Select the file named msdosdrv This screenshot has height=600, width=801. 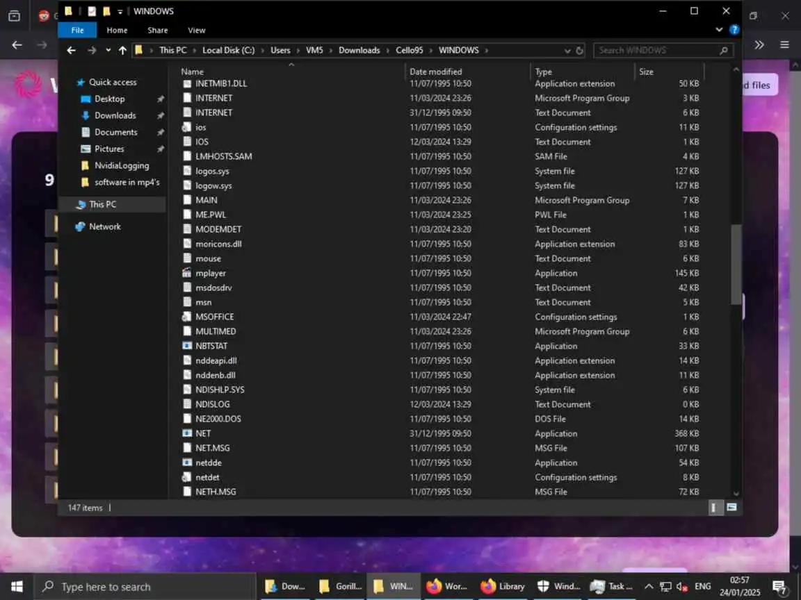click(213, 287)
